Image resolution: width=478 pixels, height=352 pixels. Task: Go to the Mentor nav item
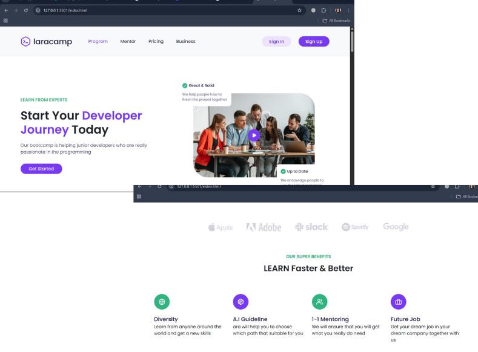coord(128,41)
